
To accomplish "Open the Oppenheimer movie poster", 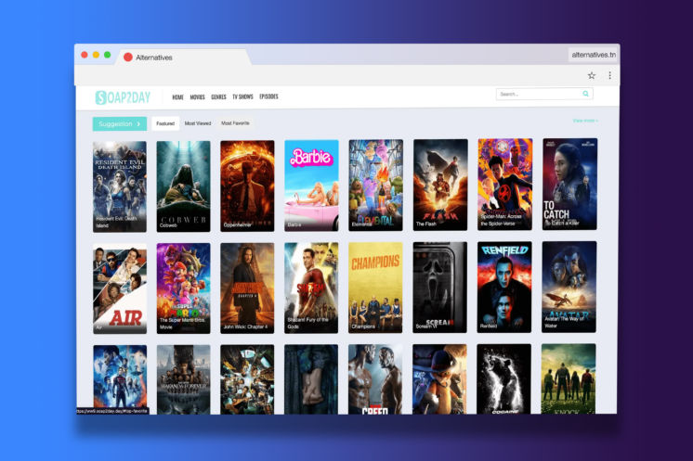I will tap(247, 186).
